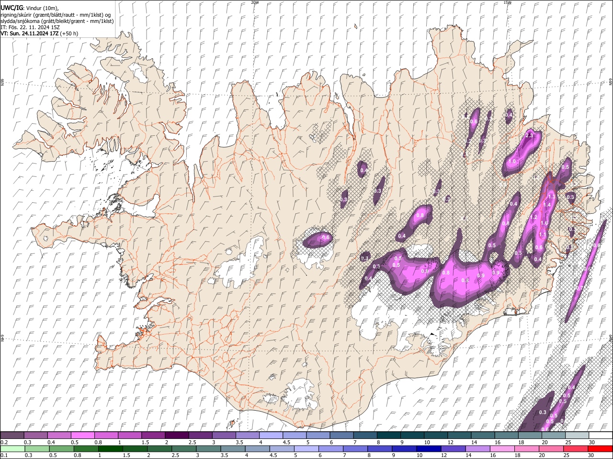The height and width of the screenshot is (459, 613).
Task: Click the 20W longitude label at top
Action: tap(255, 2)
